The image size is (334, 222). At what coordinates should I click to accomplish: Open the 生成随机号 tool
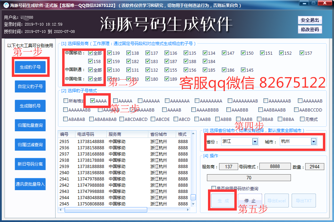pos(30,106)
